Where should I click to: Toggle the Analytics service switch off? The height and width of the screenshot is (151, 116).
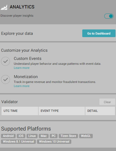click(x=109, y=16)
